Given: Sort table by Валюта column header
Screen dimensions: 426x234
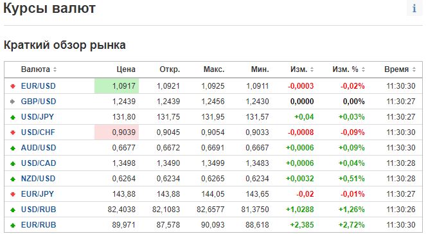Looking at the screenshot, I should tap(39, 69).
